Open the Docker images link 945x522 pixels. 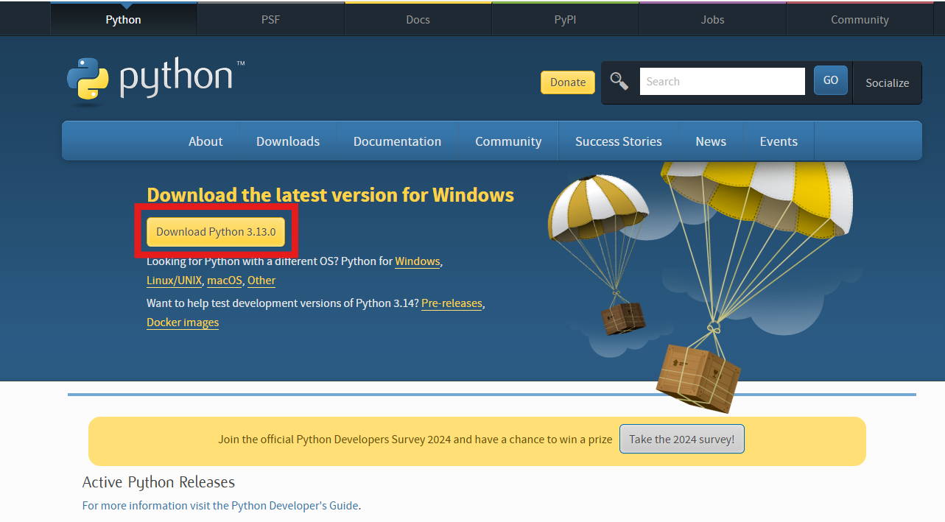pos(183,322)
